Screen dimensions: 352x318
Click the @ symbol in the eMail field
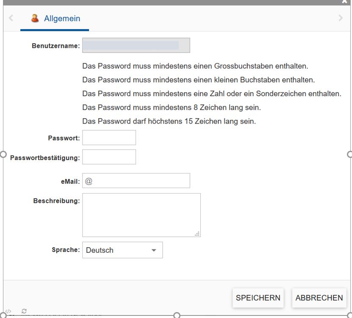(x=89, y=181)
